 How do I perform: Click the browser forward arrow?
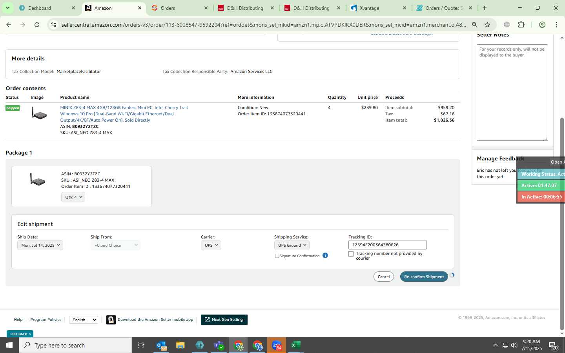click(23, 25)
